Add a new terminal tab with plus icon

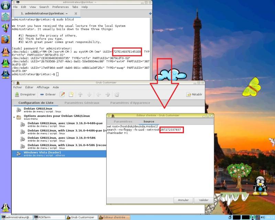(x=150, y=13)
